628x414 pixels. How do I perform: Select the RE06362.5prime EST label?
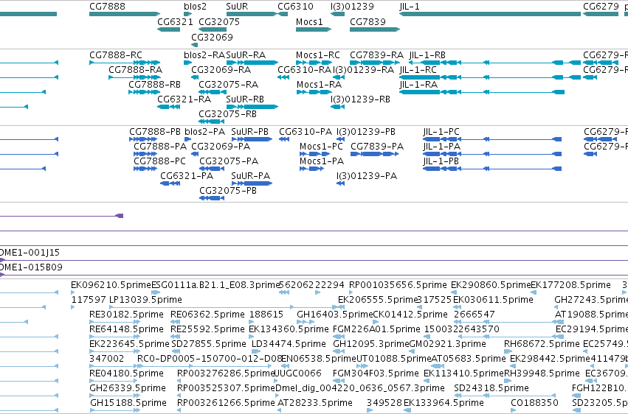point(207,315)
